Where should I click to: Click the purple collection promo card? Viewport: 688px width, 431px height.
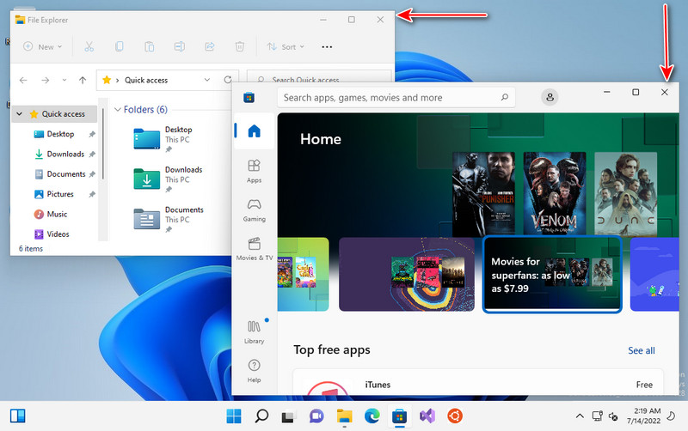tap(407, 275)
